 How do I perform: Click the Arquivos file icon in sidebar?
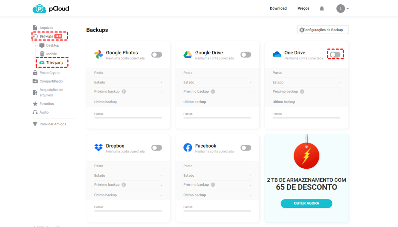coord(35,28)
